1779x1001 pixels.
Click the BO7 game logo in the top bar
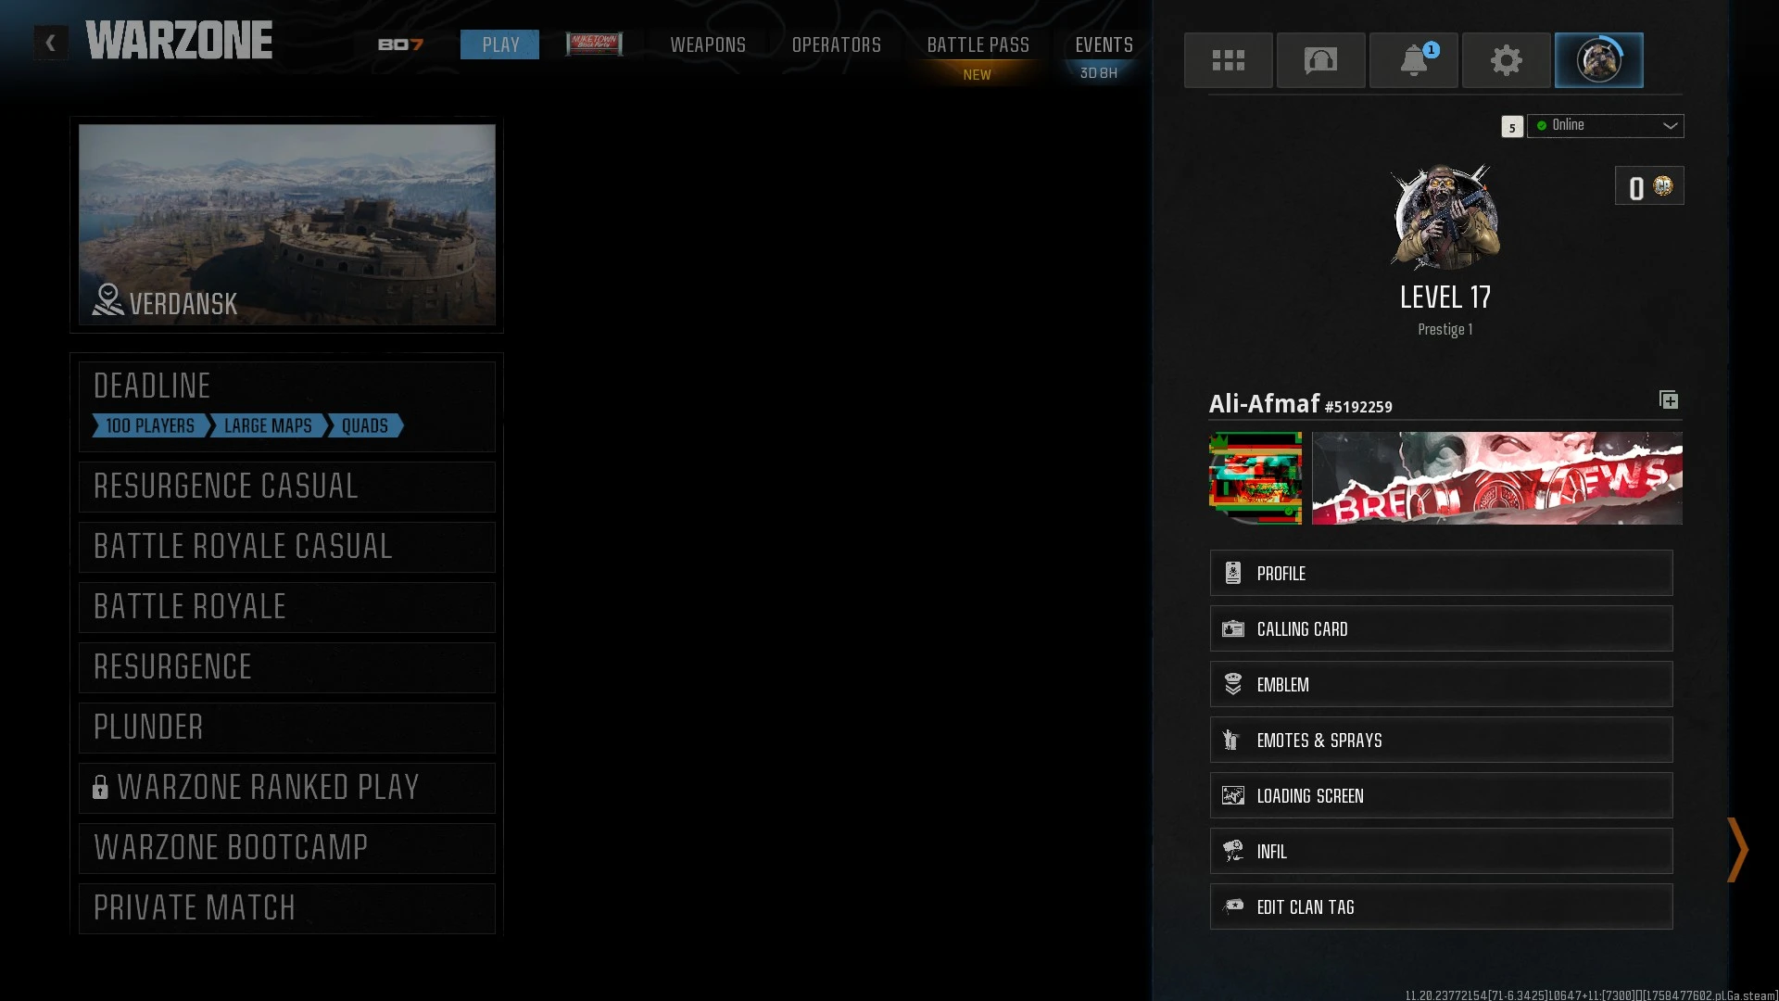[x=400, y=44]
